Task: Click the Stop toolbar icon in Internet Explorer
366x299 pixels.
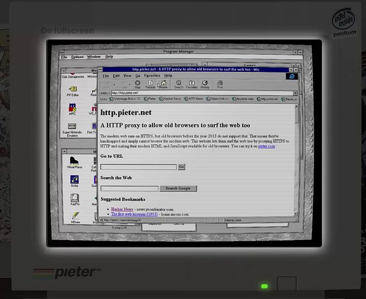Action: pos(137,85)
